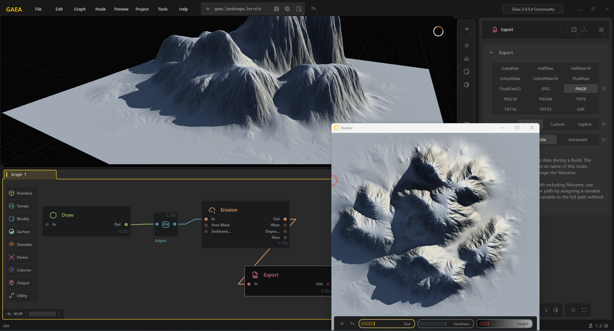
Task: Click the Custom location button
Action: tap(557, 124)
